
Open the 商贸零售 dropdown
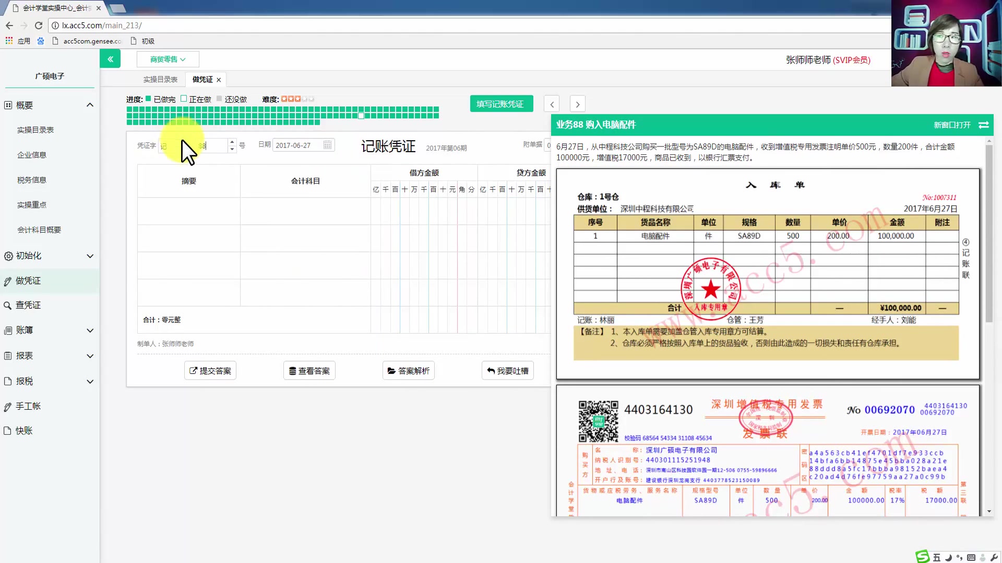point(168,59)
